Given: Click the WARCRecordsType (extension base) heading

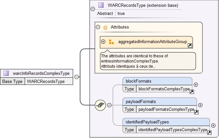Looking at the screenshot, I should click(143, 6).
